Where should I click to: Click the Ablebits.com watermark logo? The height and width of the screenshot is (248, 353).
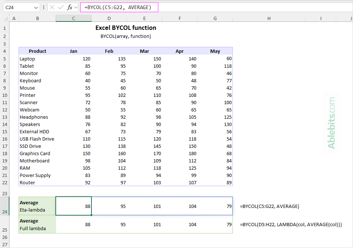pos(332,123)
